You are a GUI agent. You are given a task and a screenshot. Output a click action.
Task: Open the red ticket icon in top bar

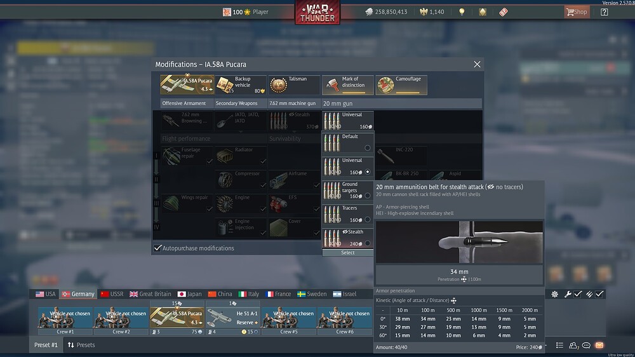[503, 12]
